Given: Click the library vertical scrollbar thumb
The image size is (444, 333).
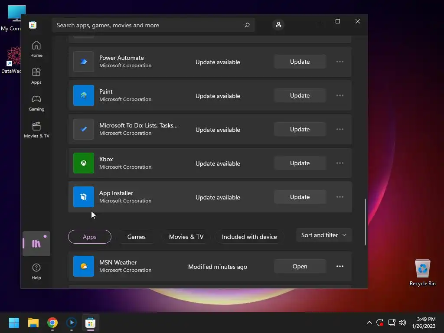Looking at the screenshot, I should (365, 222).
